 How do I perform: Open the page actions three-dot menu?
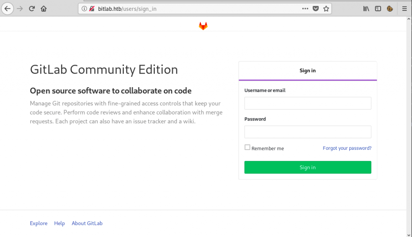(x=305, y=9)
